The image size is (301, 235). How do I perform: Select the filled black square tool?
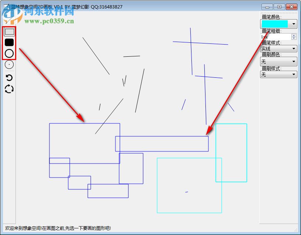pos(8,42)
